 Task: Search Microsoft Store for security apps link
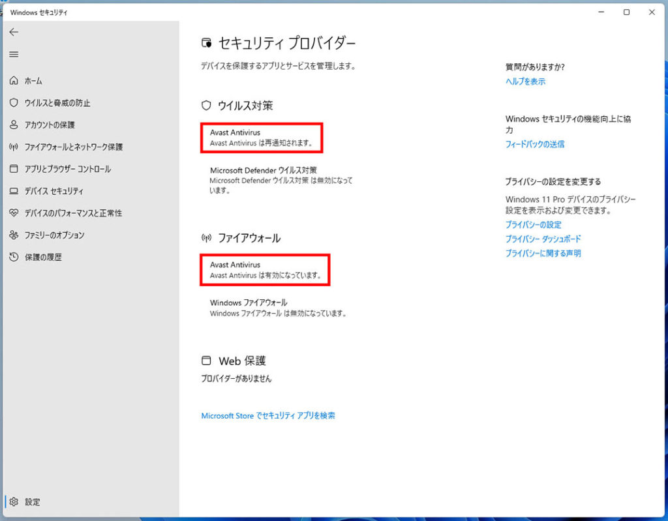268,415
